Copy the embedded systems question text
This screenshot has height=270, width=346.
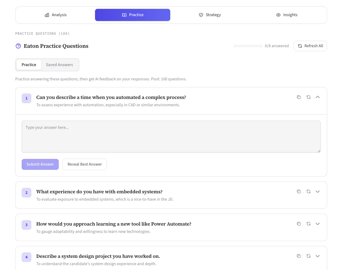click(298, 191)
